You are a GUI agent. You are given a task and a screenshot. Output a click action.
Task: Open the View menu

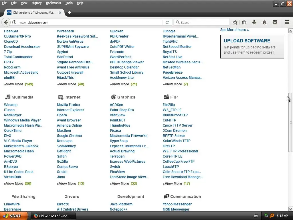click(24, 3)
